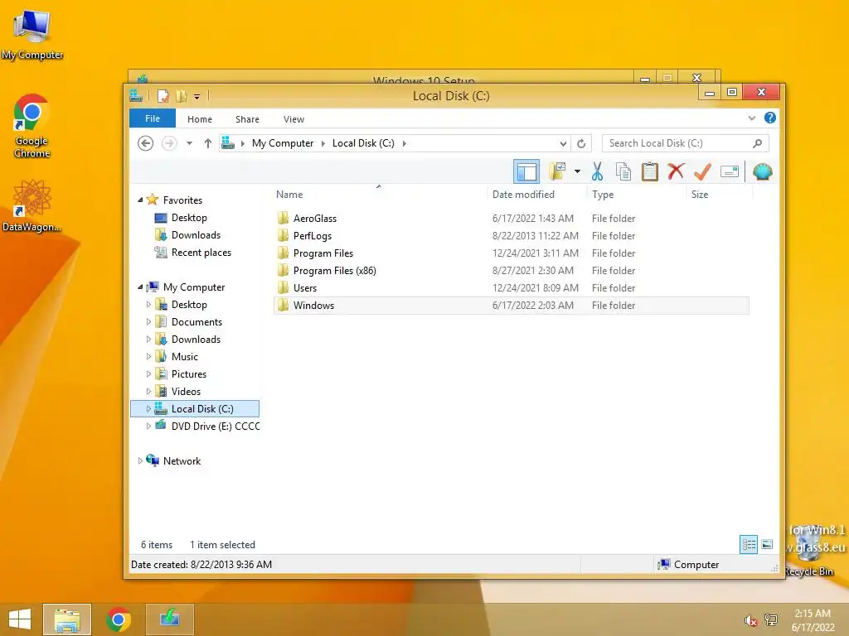Click the red X Delete icon

[x=676, y=172]
